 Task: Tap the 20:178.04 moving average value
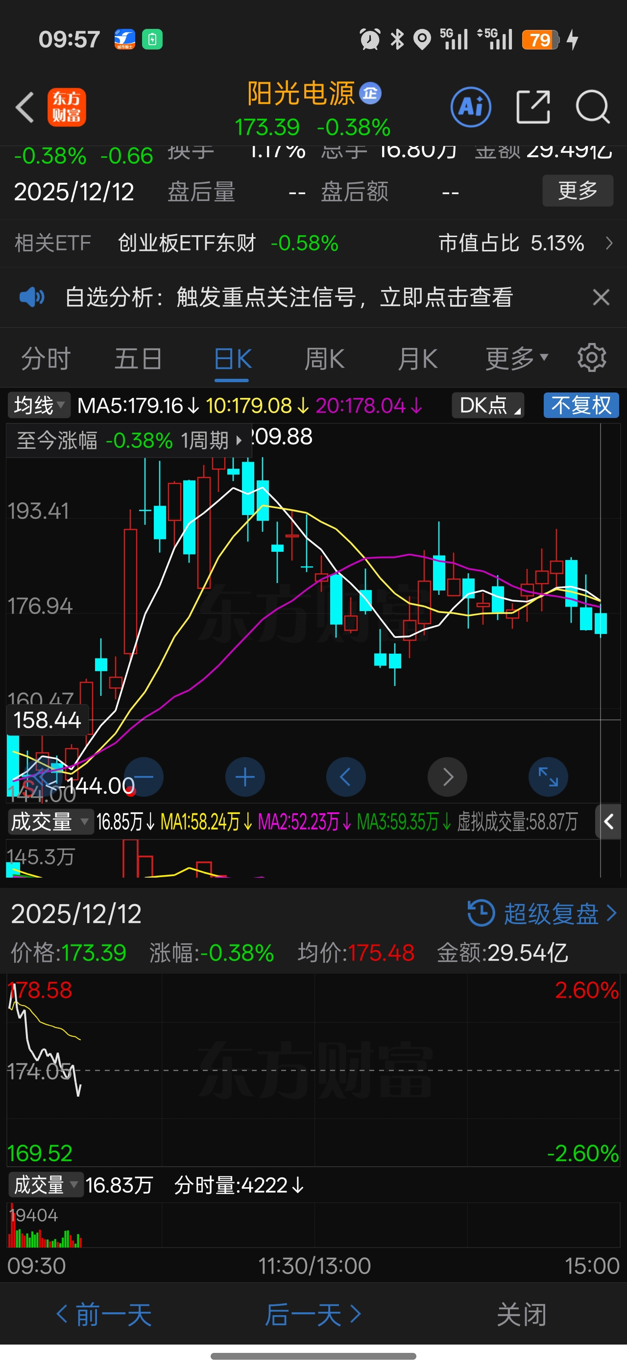tap(368, 406)
